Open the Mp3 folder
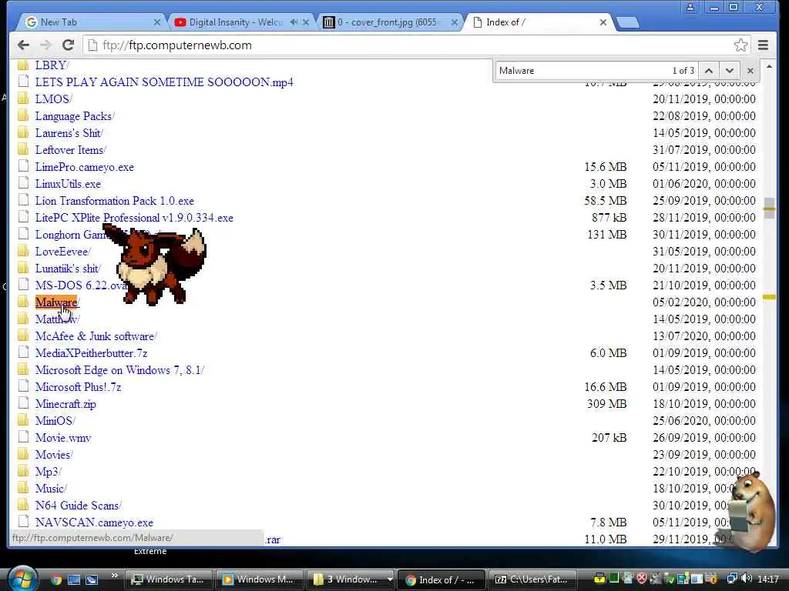This screenshot has width=789, height=591. click(48, 472)
